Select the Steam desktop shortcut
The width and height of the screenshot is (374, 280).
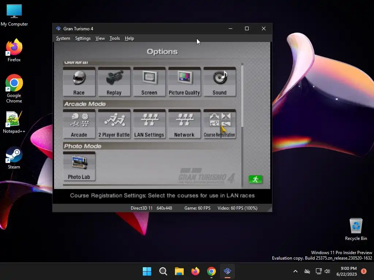(14, 158)
